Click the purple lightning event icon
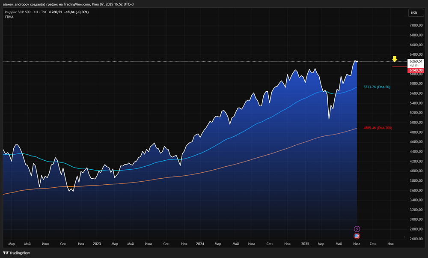Screen dimensions: 428x258 (357, 229)
